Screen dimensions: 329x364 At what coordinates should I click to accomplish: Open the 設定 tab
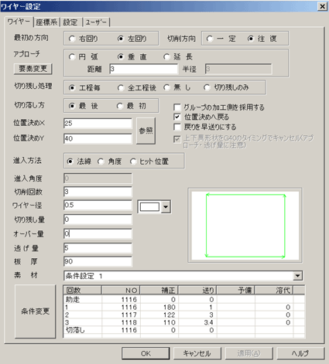(70, 22)
